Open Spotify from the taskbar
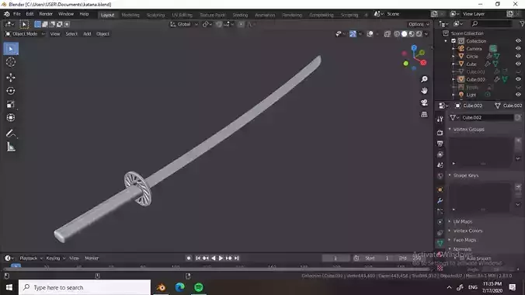The height and width of the screenshot is (295, 525). pos(199,287)
